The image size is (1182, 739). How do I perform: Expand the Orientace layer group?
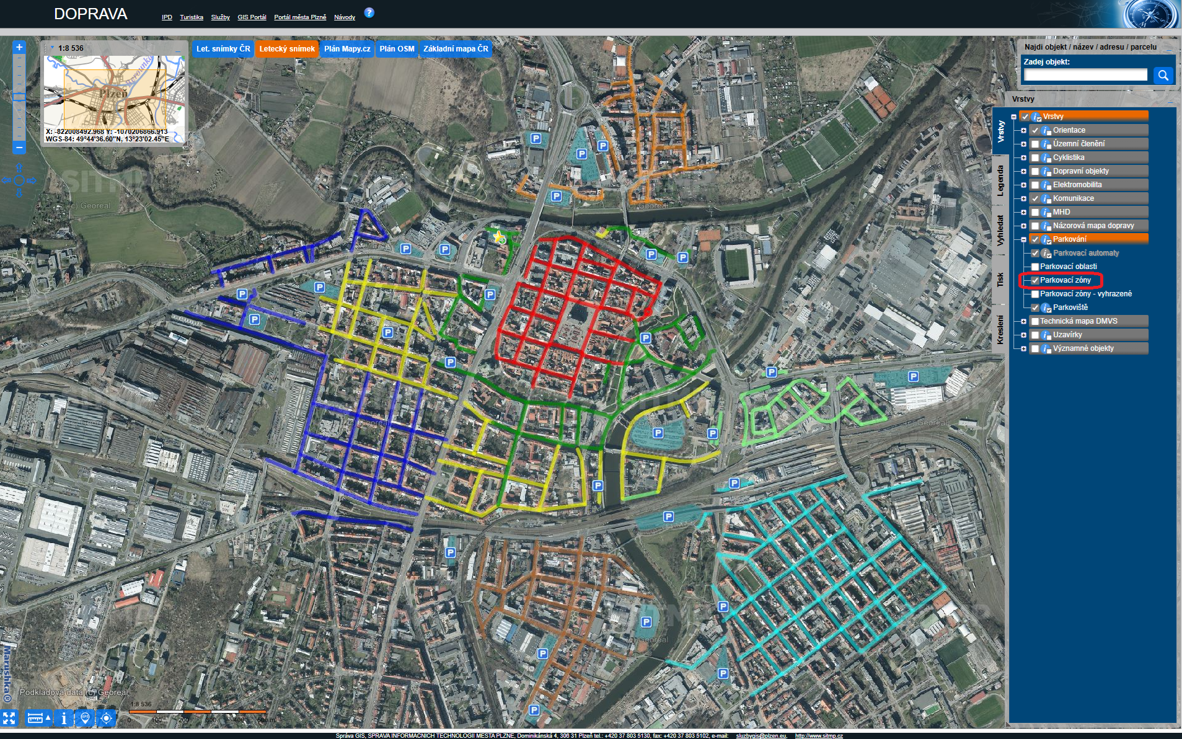point(1023,130)
